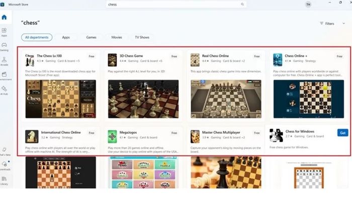Click Master Chess Multiplayer app icon
Image resolution: width=352 pixels, height=198 pixels.
point(195,137)
